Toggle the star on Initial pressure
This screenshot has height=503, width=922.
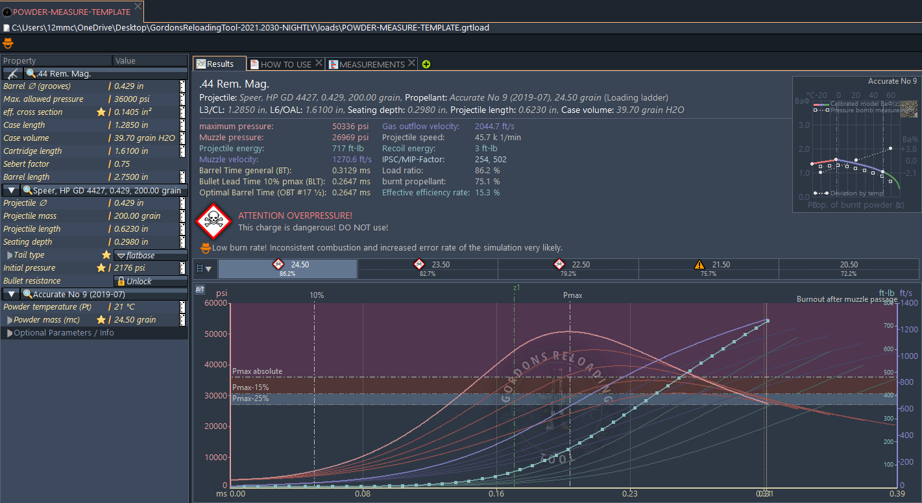point(101,268)
